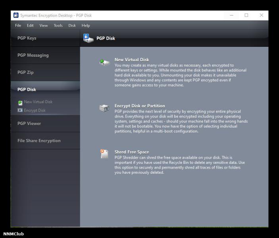Open the New Virtual Disk heading link

[x=132, y=60]
